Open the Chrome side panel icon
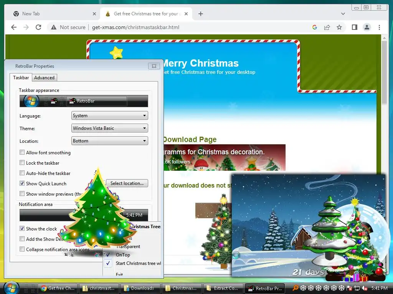393x294 pixels. pos(354,27)
